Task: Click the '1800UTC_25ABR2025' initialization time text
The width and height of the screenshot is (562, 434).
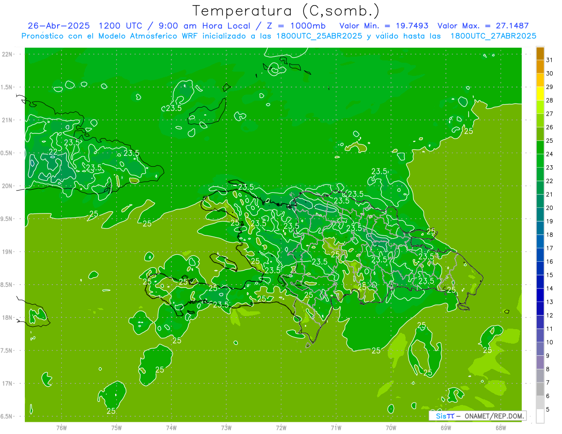Action: coord(319,36)
